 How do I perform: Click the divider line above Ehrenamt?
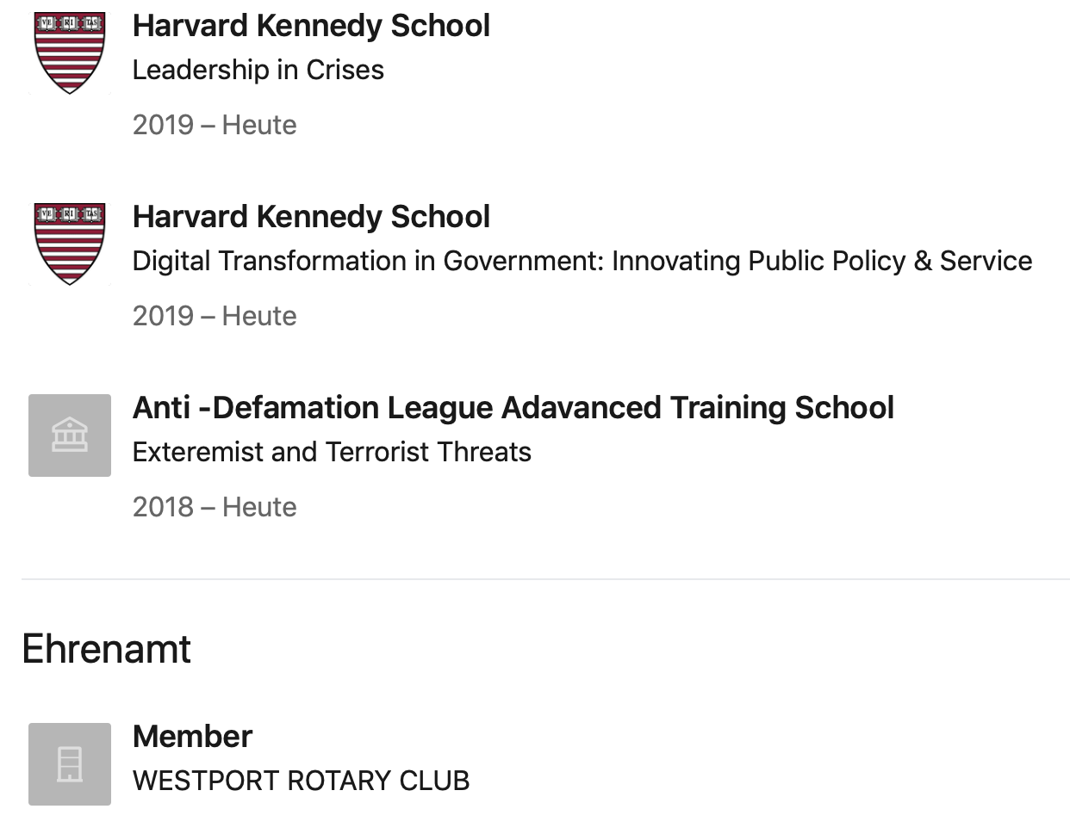coord(545,579)
